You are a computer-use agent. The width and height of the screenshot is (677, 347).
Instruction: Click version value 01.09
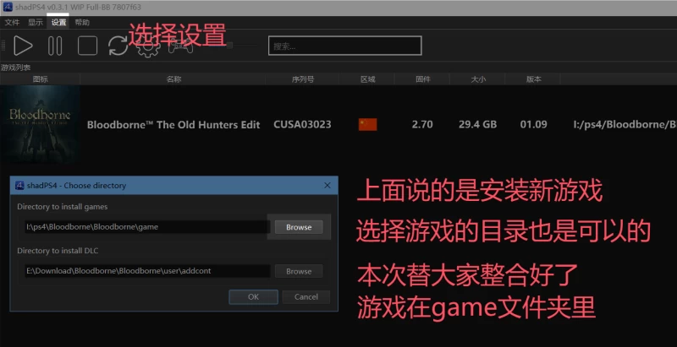[x=534, y=125]
